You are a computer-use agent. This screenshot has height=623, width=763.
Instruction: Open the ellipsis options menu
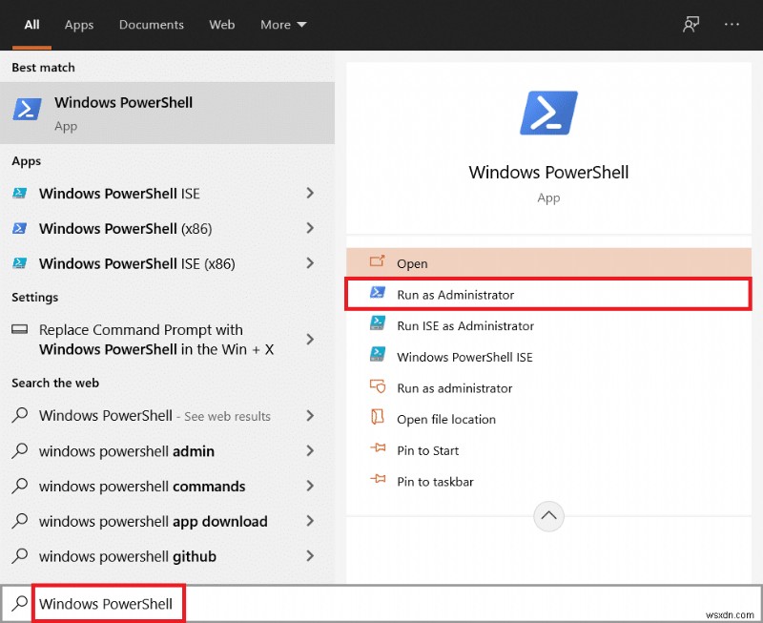730,24
